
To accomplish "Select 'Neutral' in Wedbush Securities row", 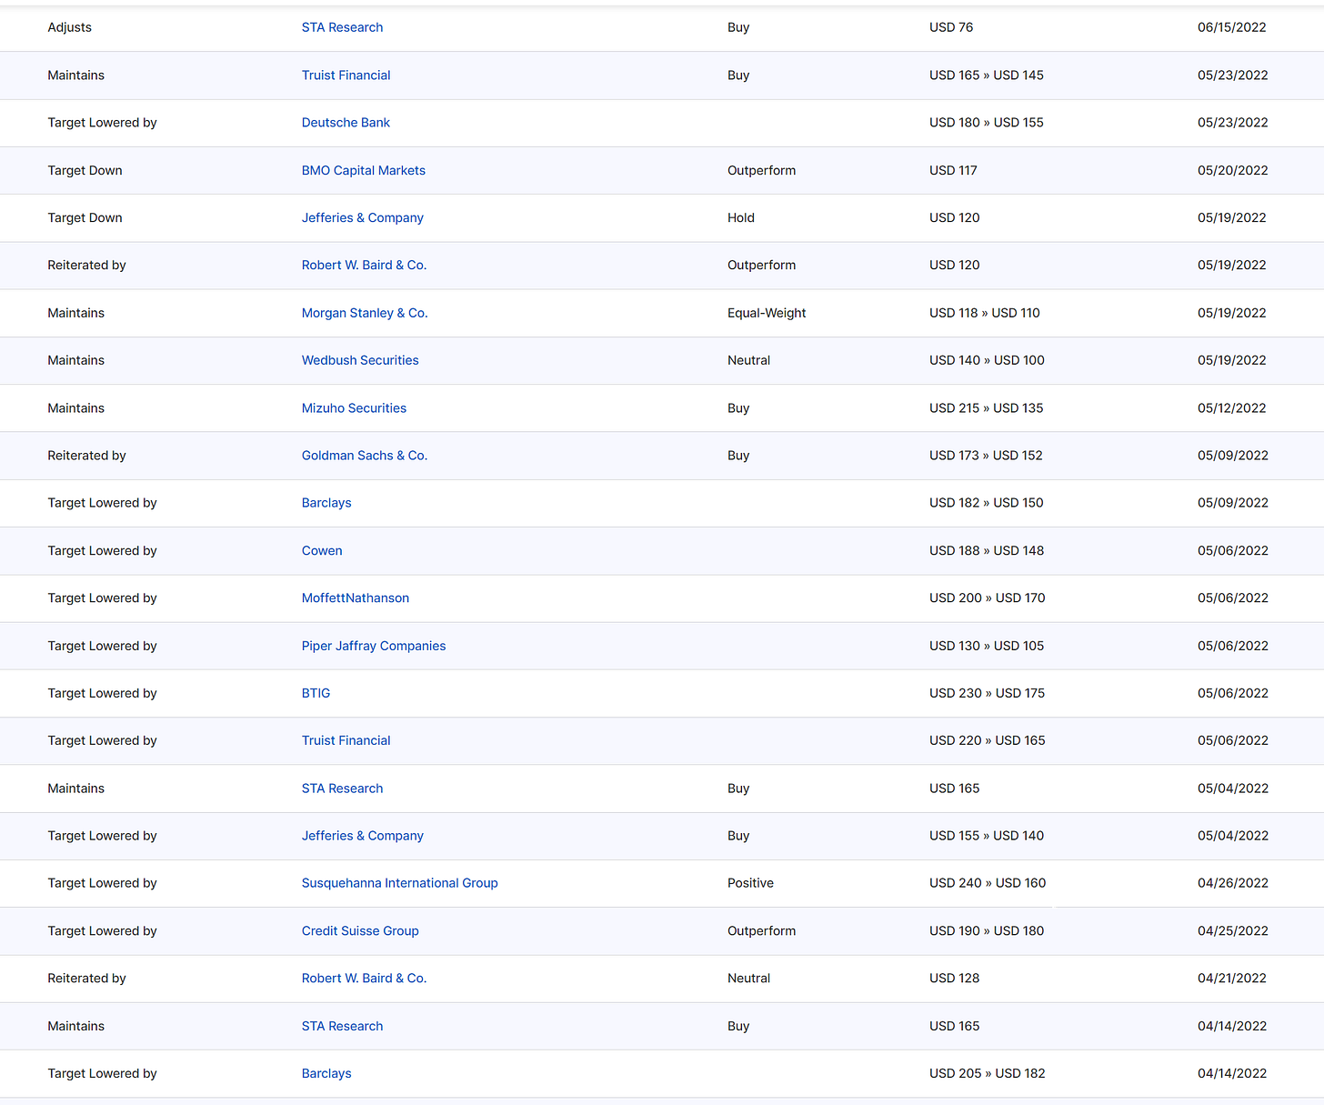I will [748, 360].
